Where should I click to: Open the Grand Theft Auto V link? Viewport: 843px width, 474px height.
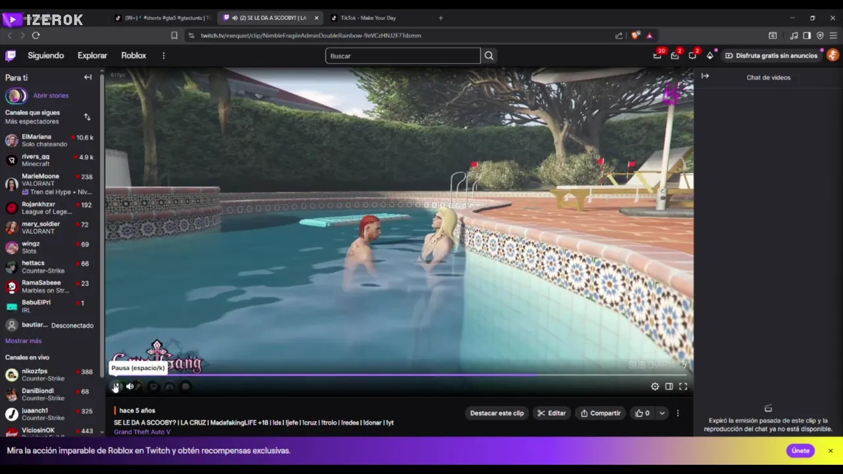tap(142, 432)
